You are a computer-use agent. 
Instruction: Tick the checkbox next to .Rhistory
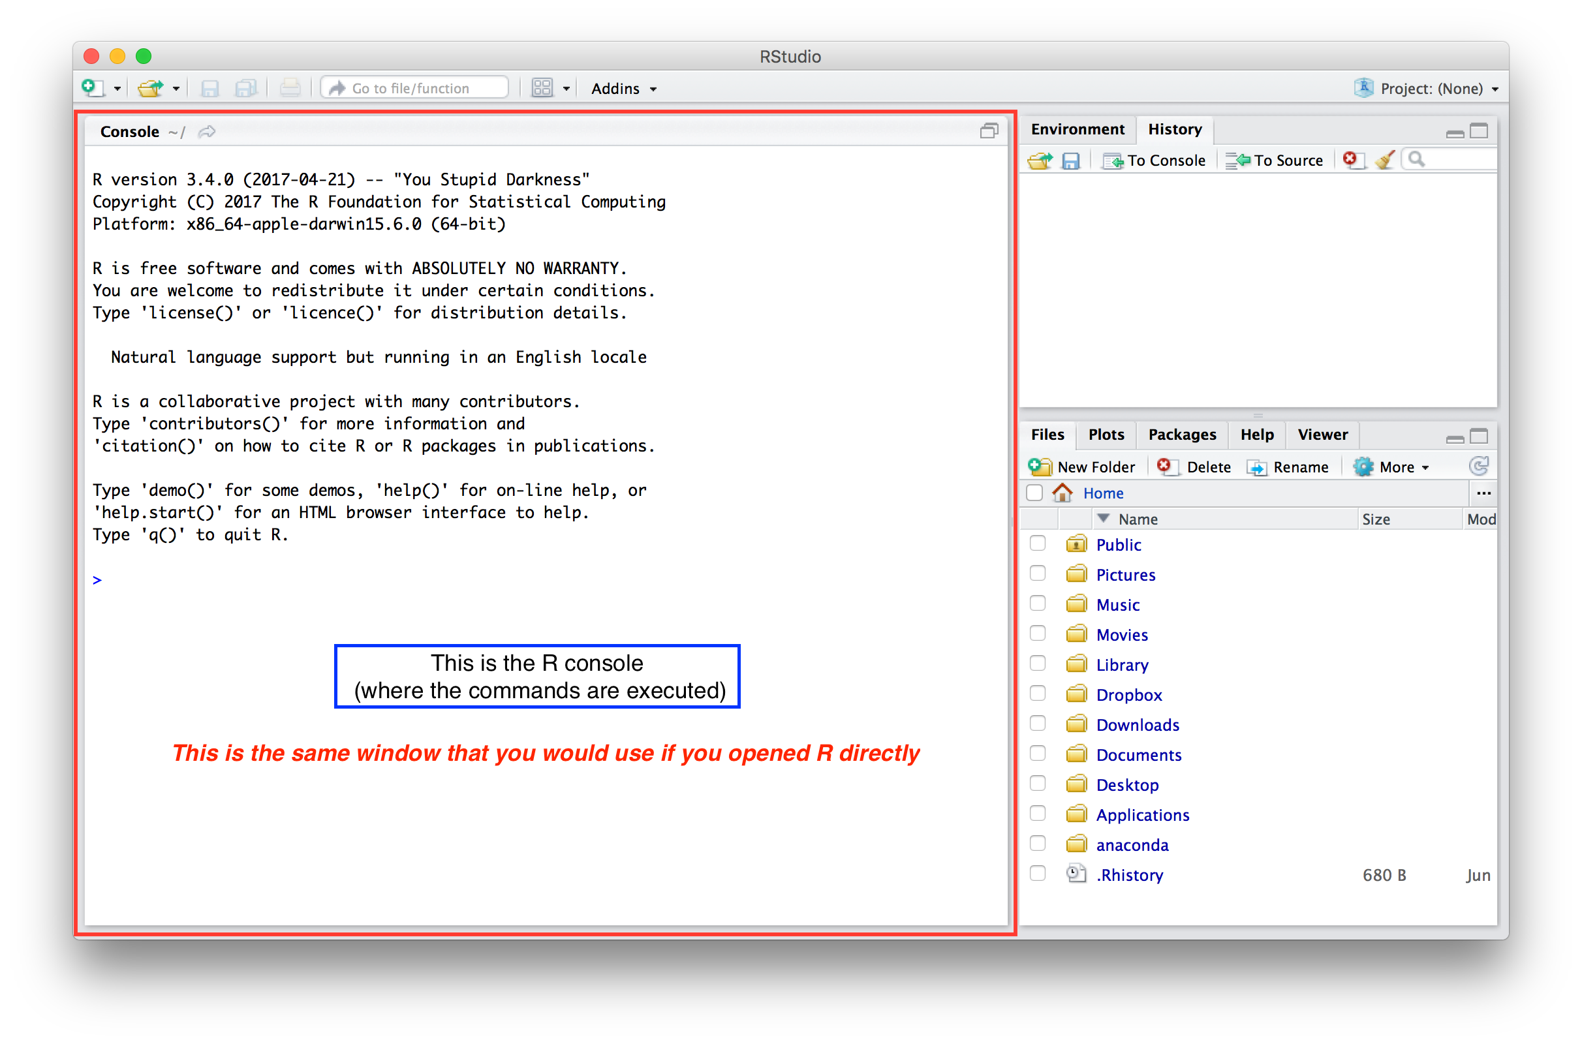[1037, 874]
